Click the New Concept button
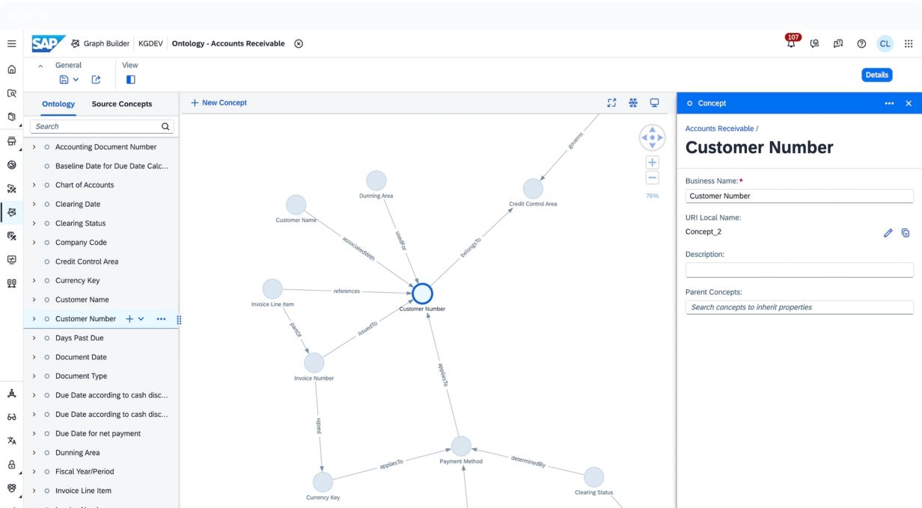Viewport: 922px width, 508px height. coord(219,103)
